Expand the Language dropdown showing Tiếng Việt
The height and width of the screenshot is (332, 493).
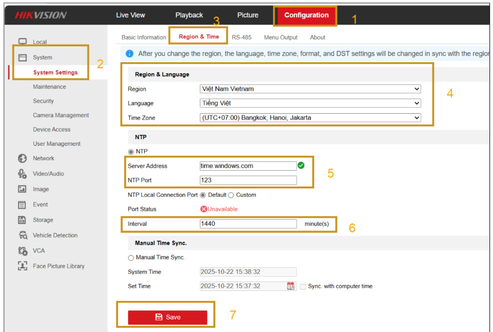310,103
